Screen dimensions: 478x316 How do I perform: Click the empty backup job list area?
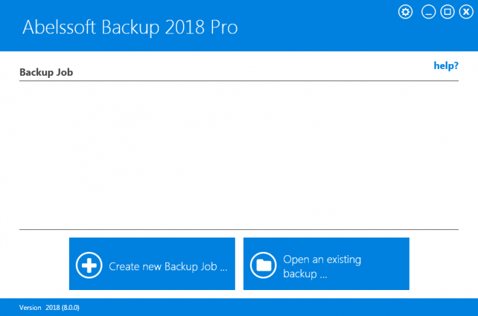click(239, 154)
